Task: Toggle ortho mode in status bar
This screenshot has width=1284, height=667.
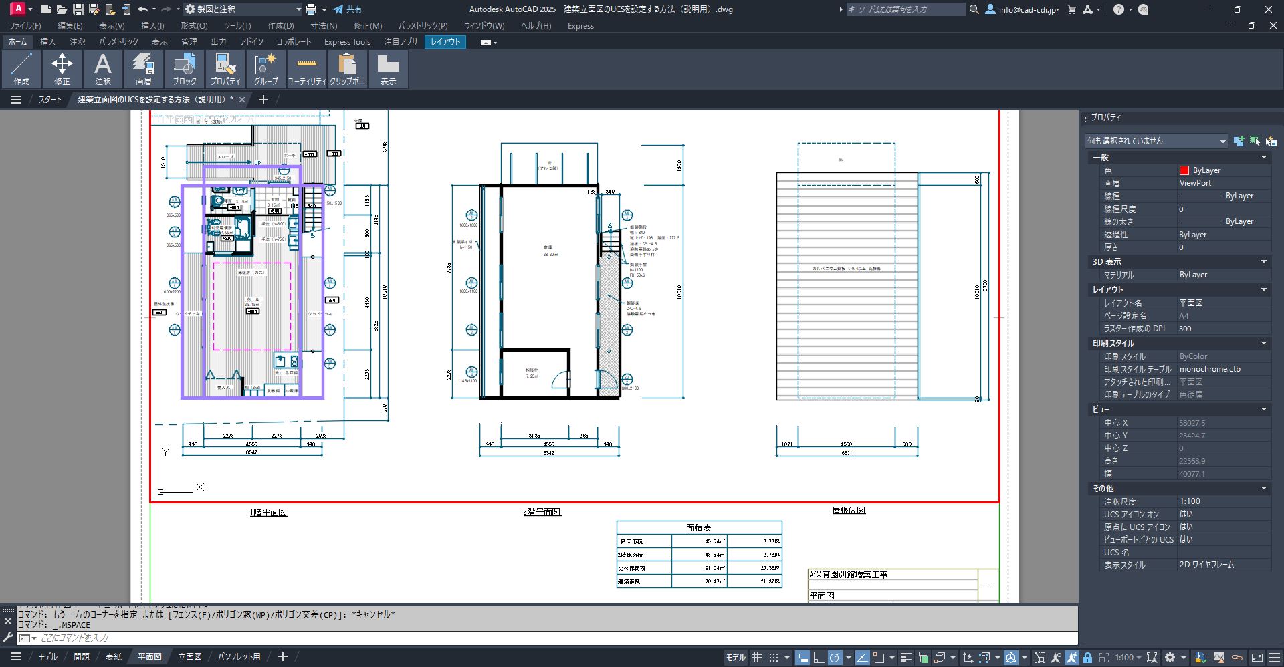Action: [818, 658]
